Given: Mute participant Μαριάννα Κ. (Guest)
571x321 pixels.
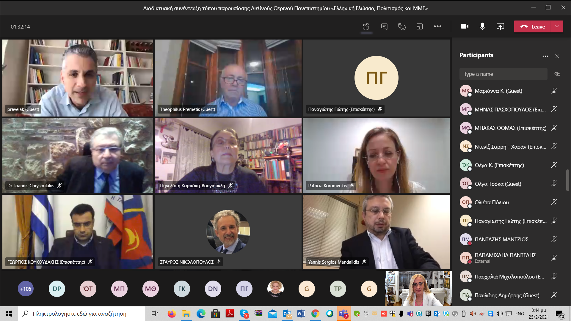Looking at the screenshot, I should [554, 91].
